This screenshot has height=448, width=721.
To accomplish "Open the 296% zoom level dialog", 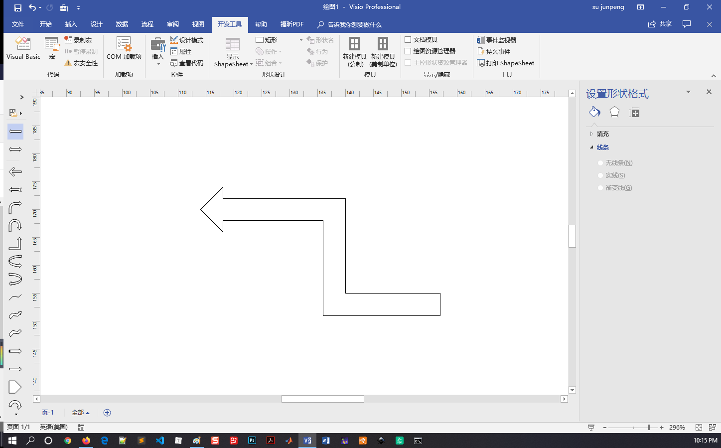I will (x=677, y=428).
